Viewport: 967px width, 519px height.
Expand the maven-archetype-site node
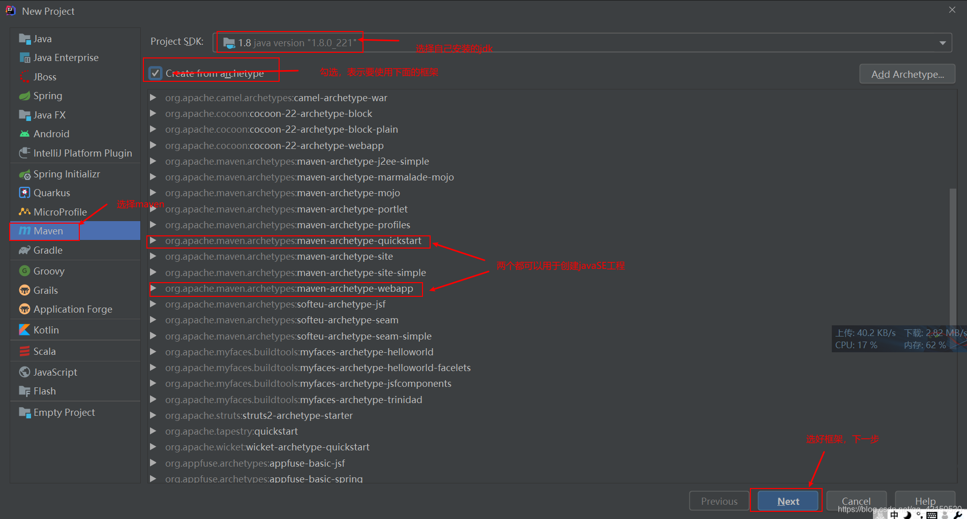tap(153, 256)
